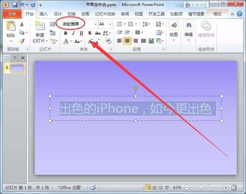This screenshot has height=194, width=246.
Task: Minimize the ribbon with caret
Action: [x=232, y=14]
